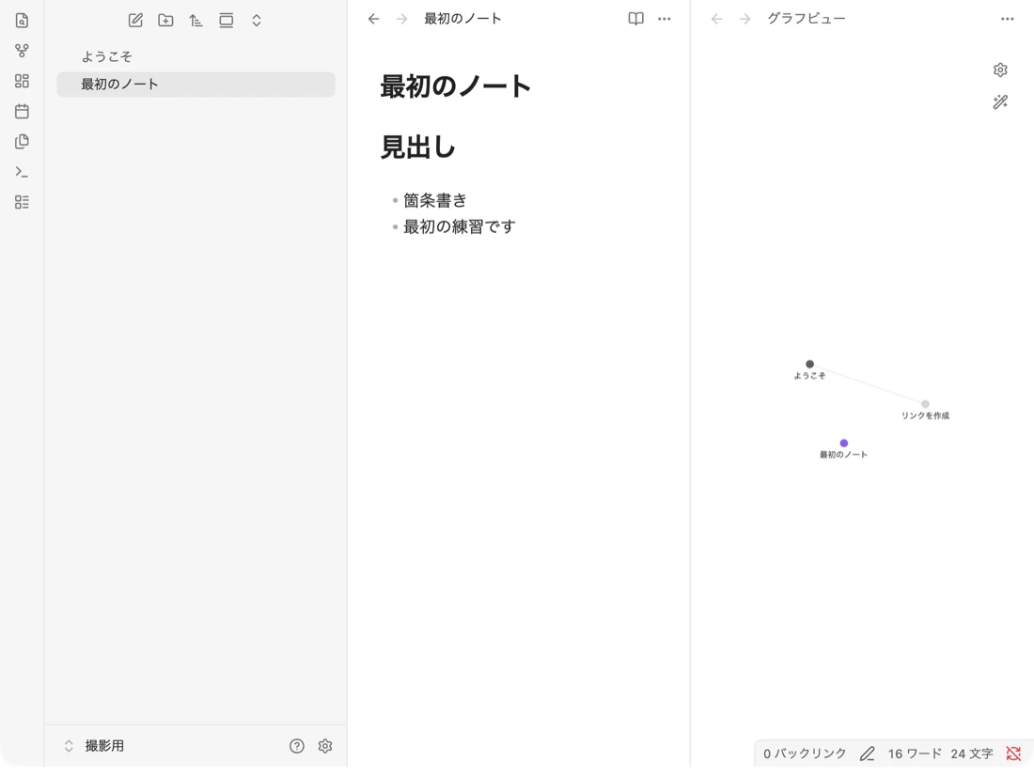Create a new note with pencil icon
1034x777 pixels.
tap(136, 21)
